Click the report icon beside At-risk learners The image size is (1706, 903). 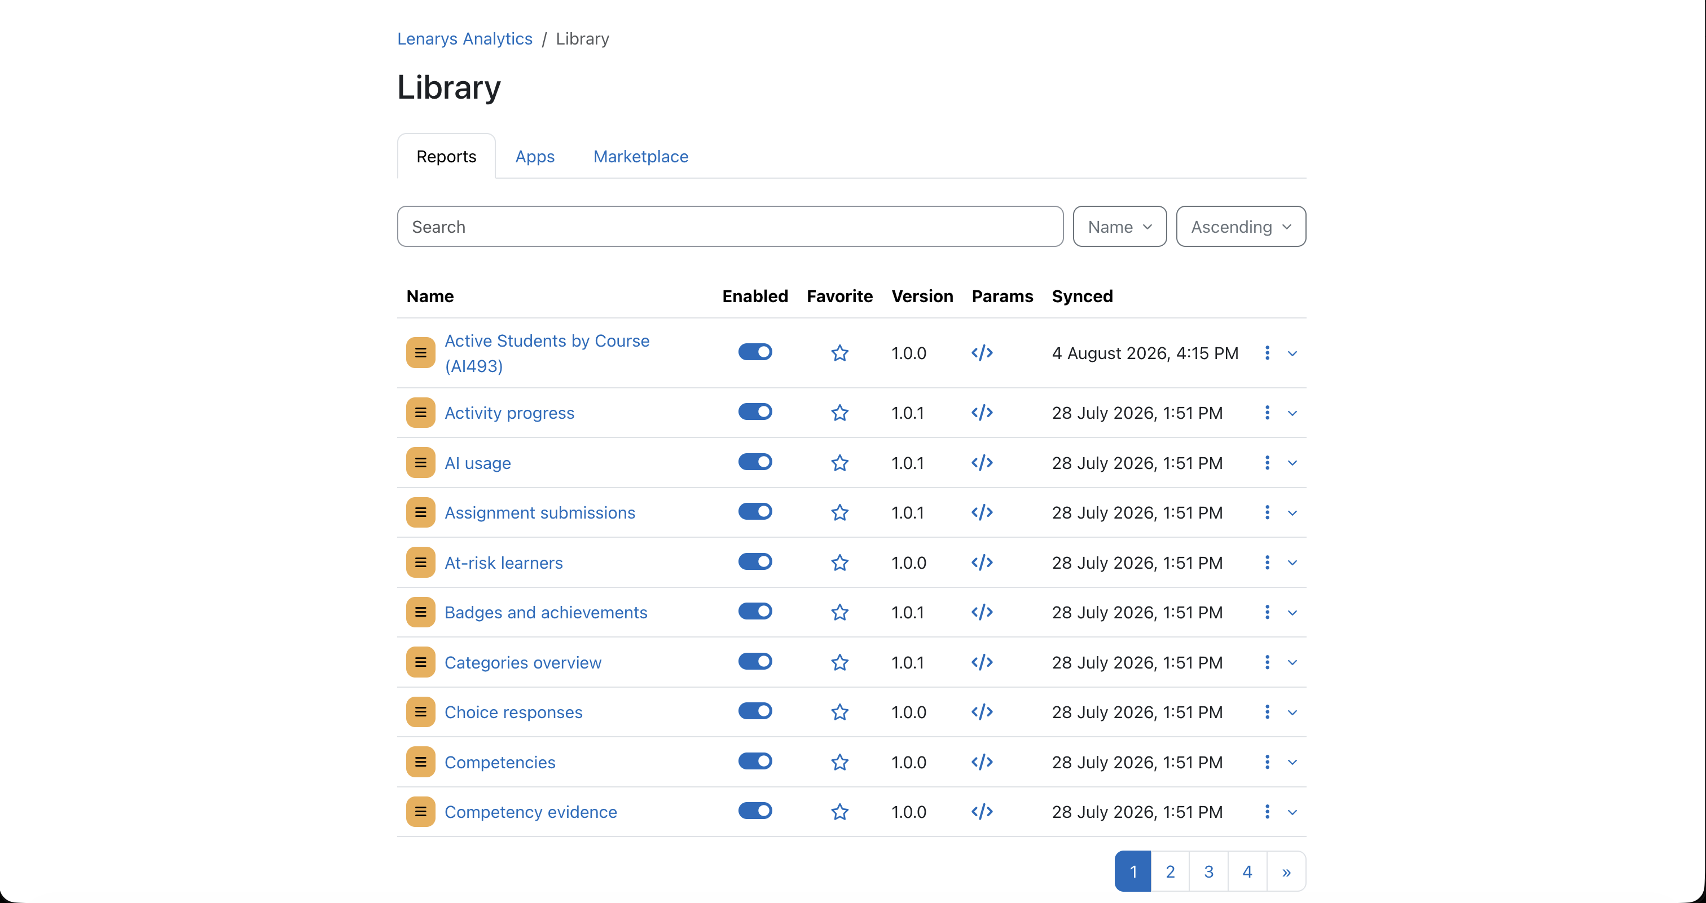(420, 563)
